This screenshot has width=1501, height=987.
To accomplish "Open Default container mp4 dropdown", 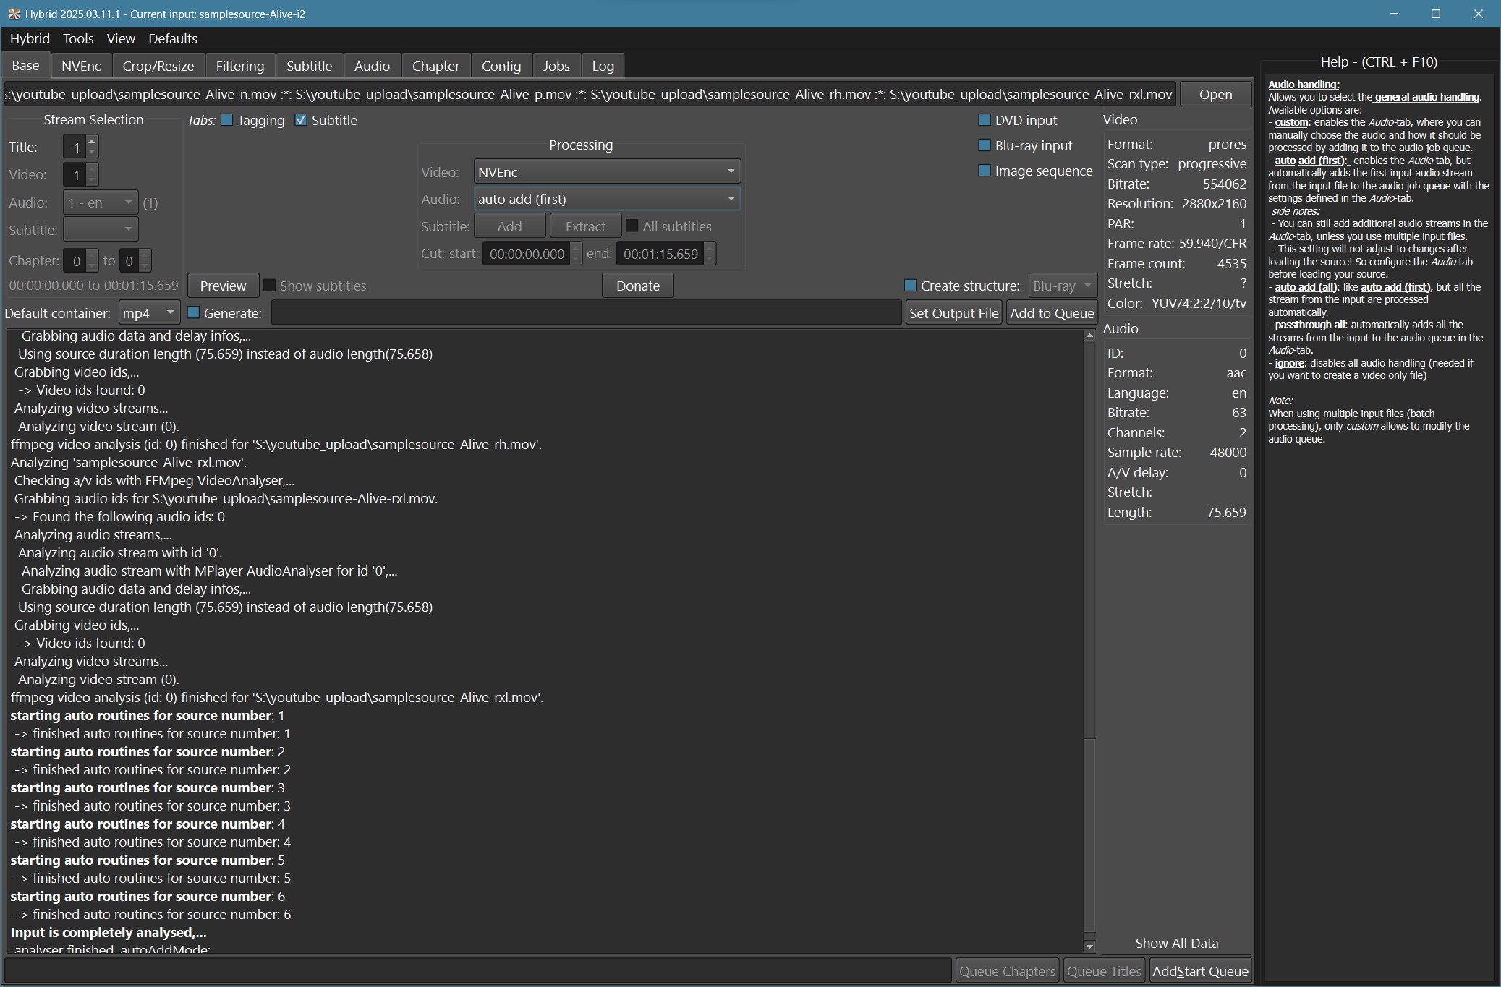I will 149,313.
